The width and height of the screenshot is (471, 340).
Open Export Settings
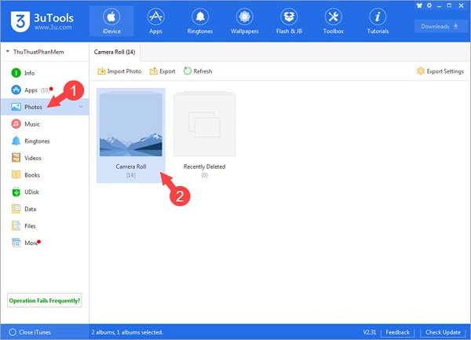440,71
